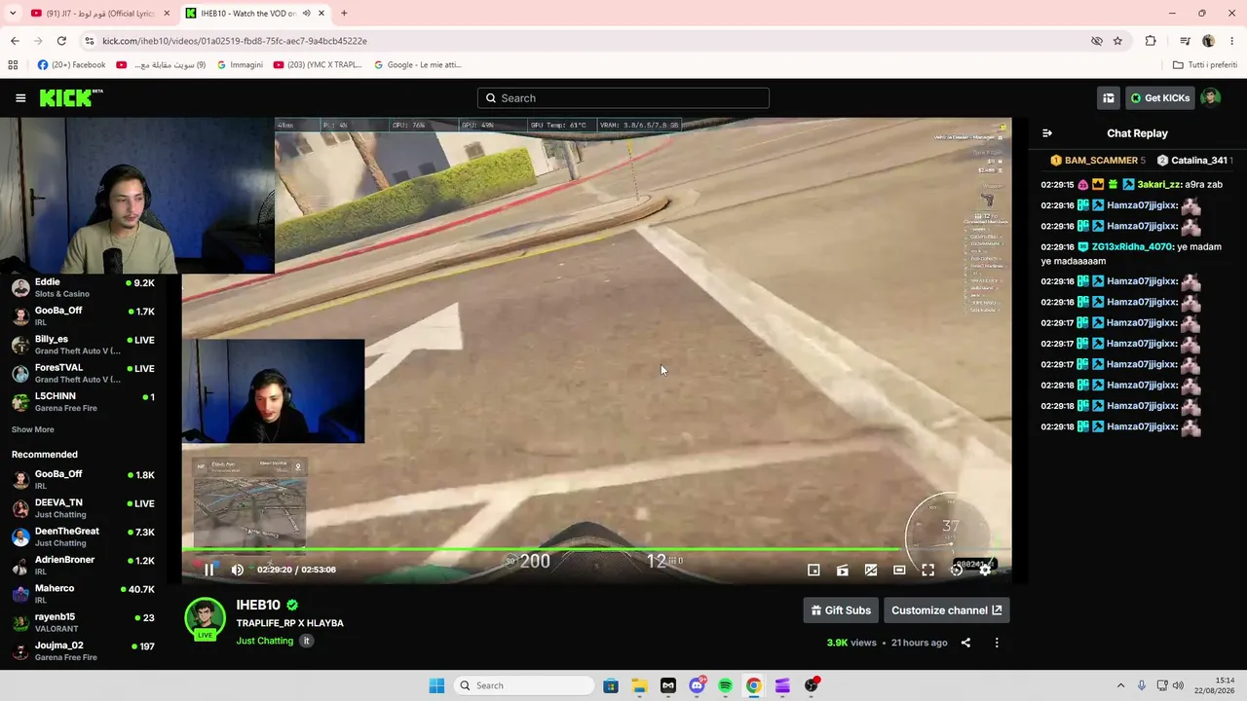Expand followed channels with Show More
1247x701 pixels.
[33, 429]
